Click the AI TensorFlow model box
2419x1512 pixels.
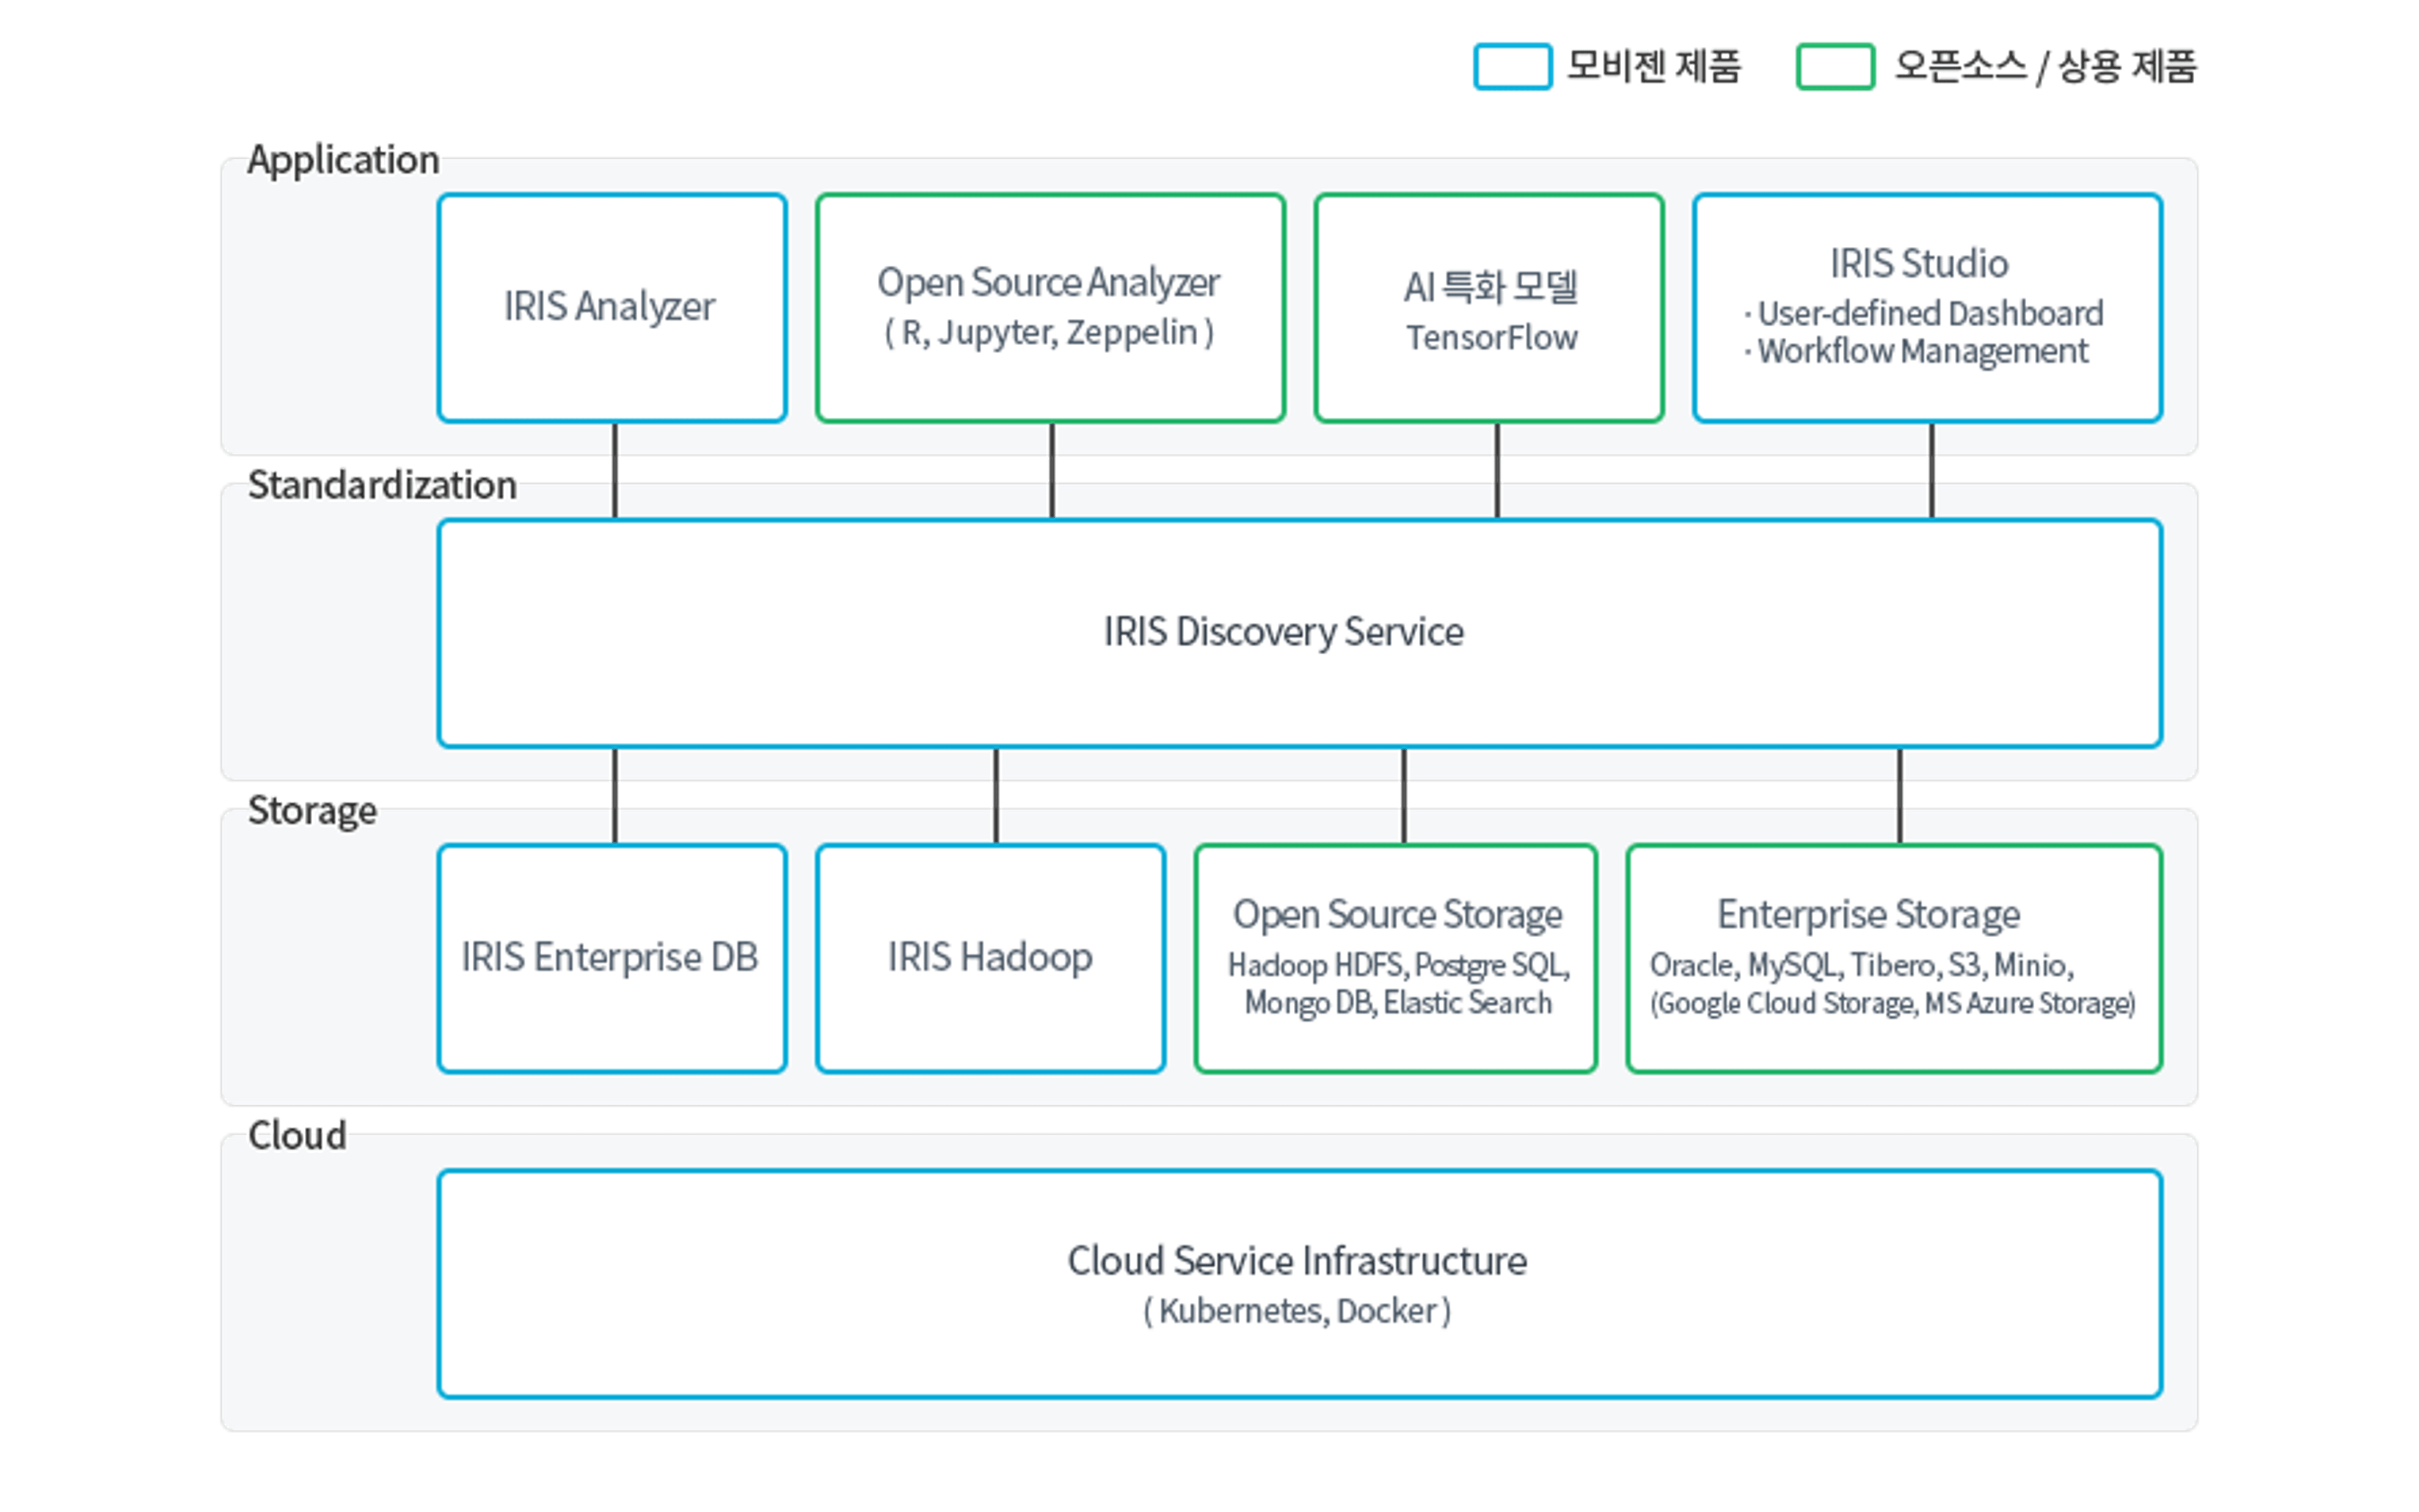click(x=1489, y=308)
